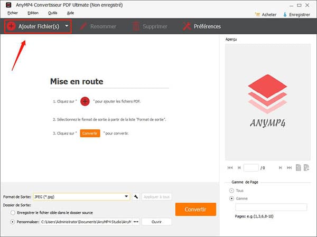Select the Gamme page range option
Screen dimensions: 317x237
(x=231, y=198)
